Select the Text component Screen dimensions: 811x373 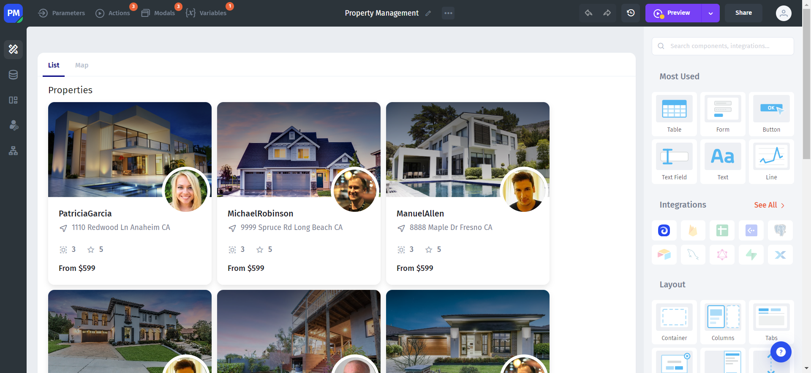(723, 162)
